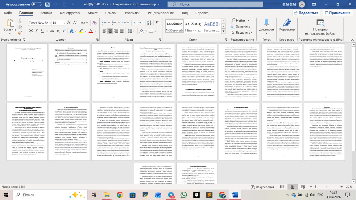
Task: Toggle underline Ч formatting
Action: [43, 31]
